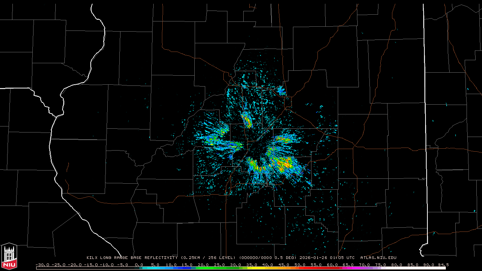Click the 2026-01-26 01:05 UTC timestamp
Screen dimensions: 482x271
coord(327,258)
